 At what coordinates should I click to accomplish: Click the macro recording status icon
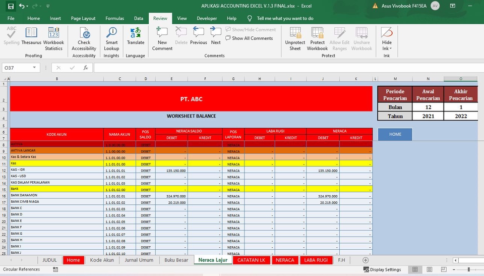[55, 269]
